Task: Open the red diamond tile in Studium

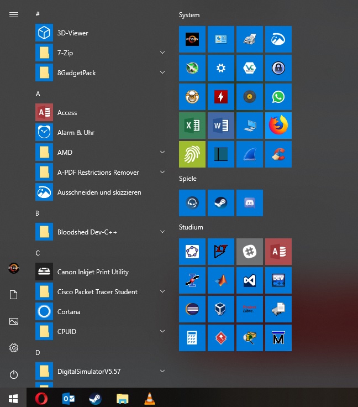Action: [221, 338]
